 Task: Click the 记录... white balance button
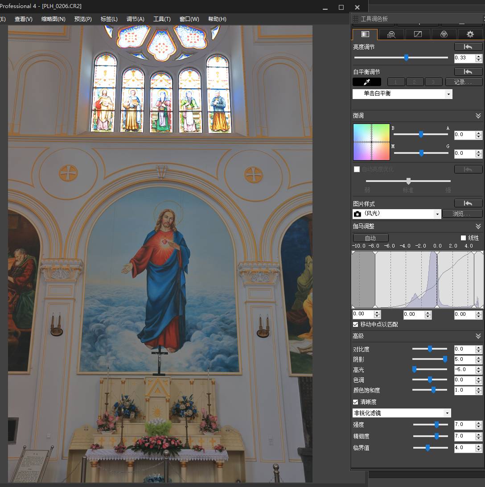pos(464,82)
